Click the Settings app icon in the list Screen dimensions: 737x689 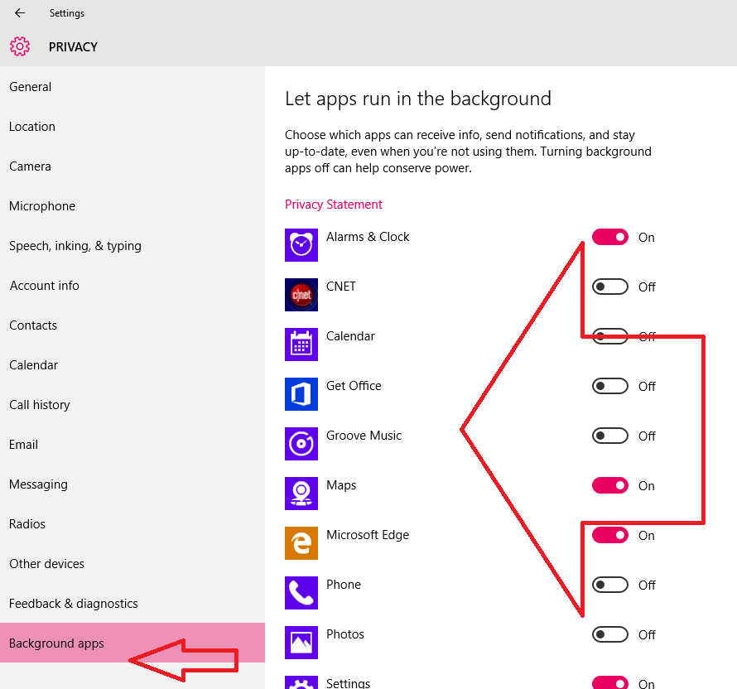click(x=301, y=682)
